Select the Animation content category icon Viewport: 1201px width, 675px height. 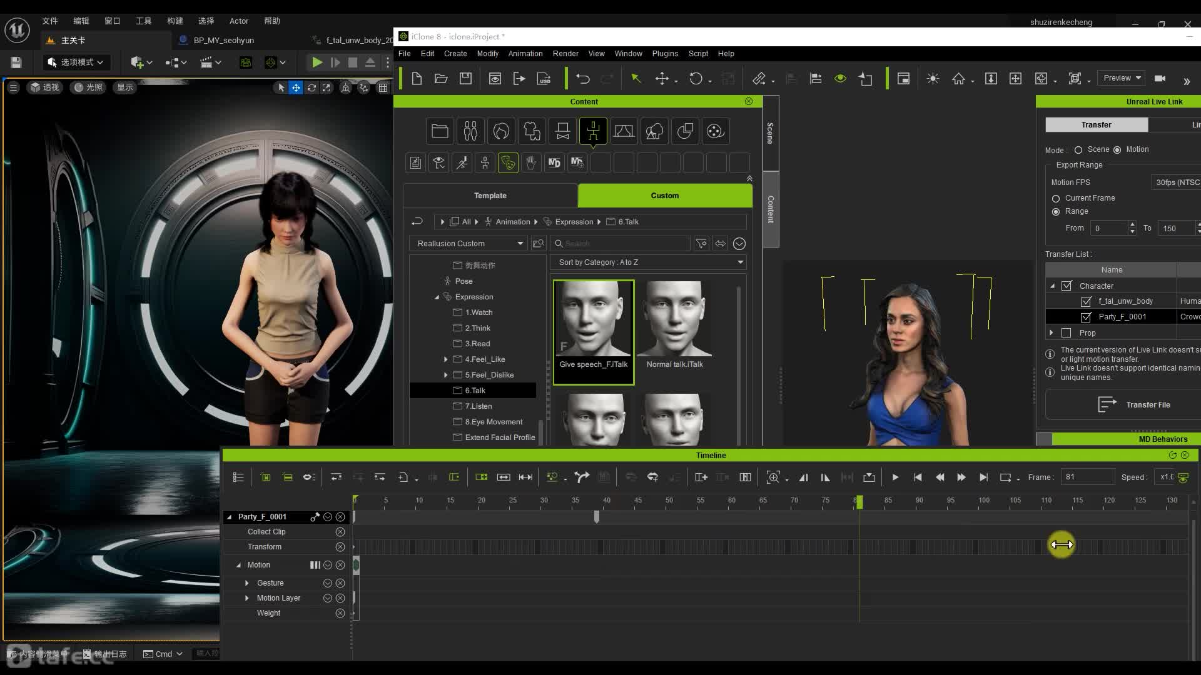[x=593, y=131]
